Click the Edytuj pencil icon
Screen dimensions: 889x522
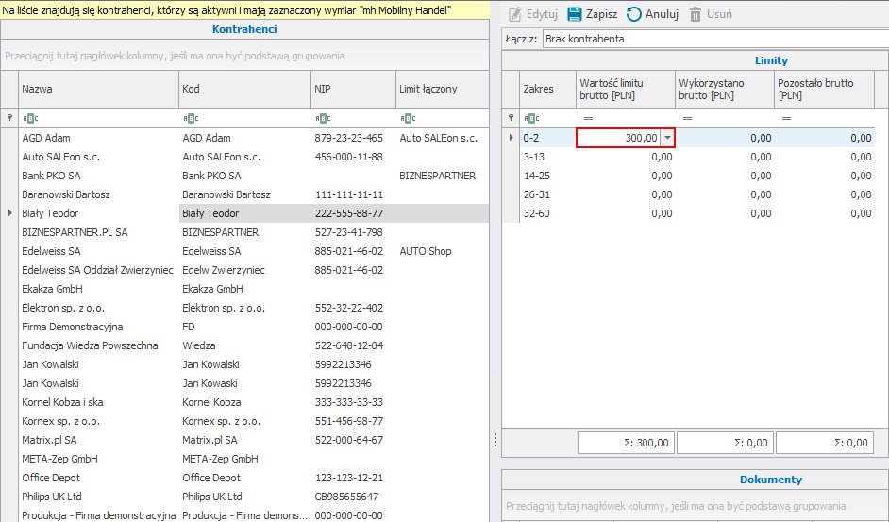[514, 15]
